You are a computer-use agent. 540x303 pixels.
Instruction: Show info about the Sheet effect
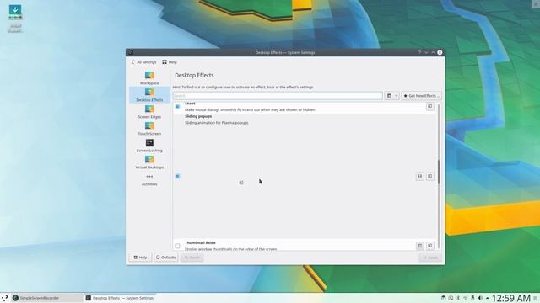[429, 107]
